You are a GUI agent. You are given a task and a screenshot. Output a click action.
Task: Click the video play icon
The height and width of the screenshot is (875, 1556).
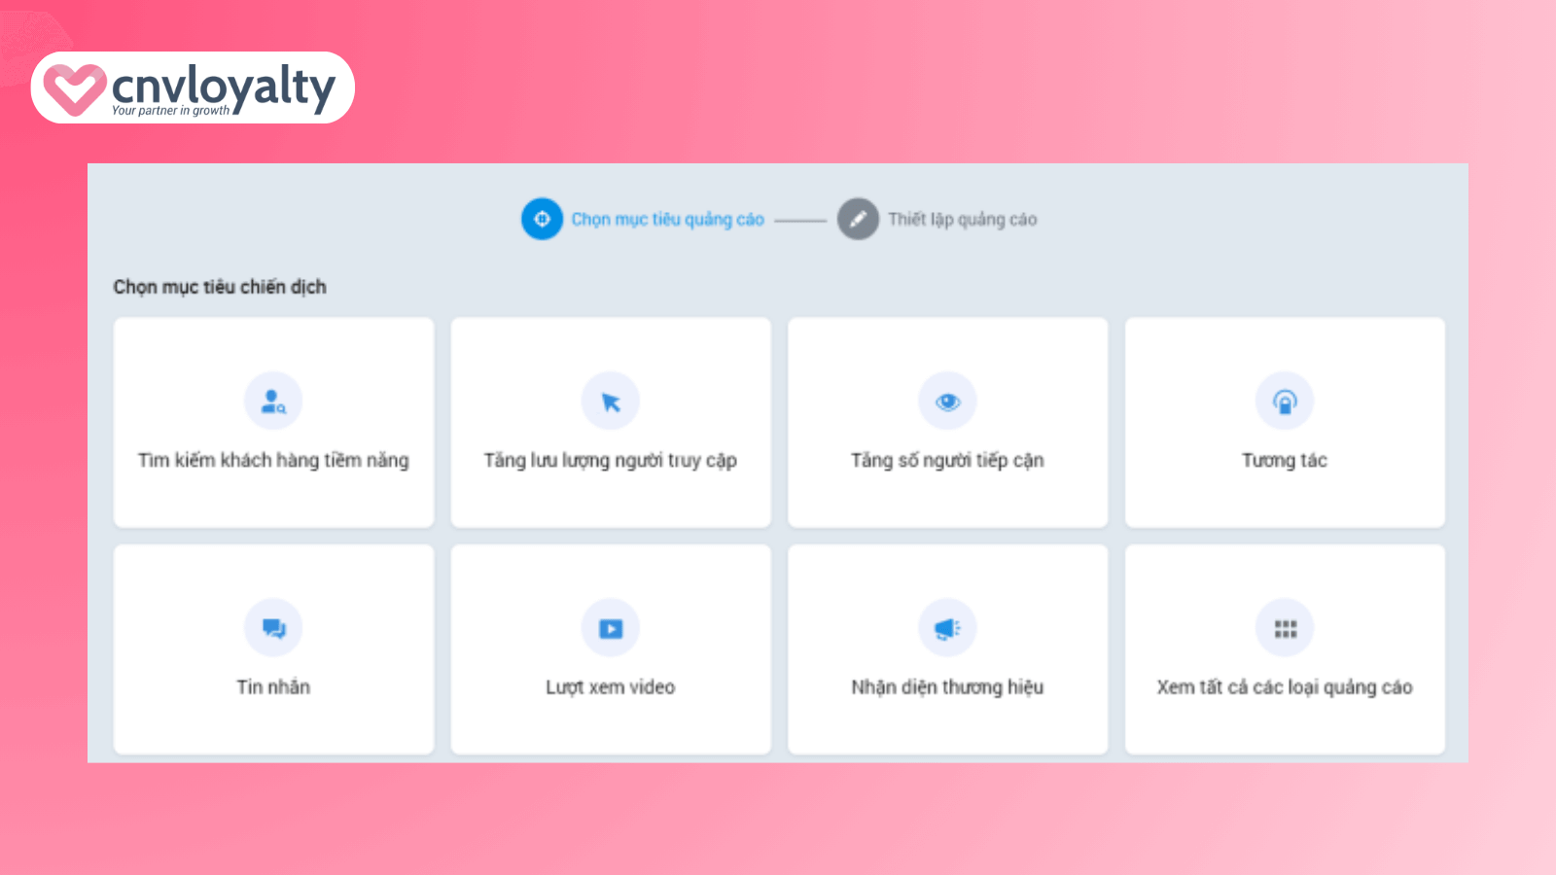[610, 628]
